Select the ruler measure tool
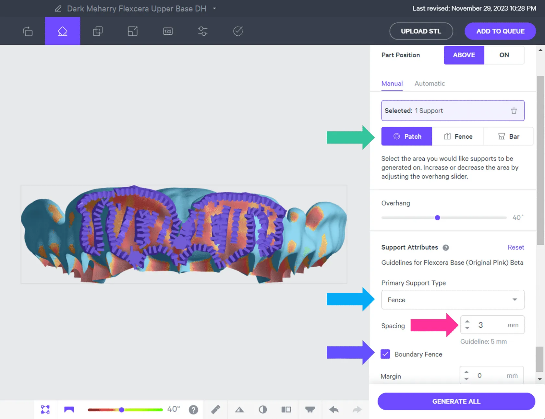The image size is (545, 419). (x=216, y=410)
